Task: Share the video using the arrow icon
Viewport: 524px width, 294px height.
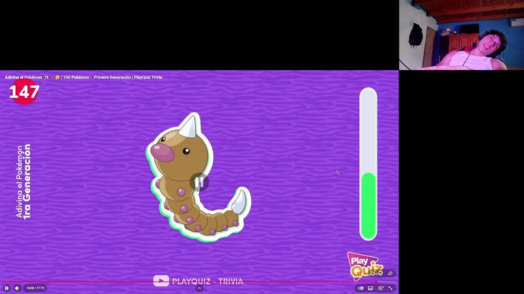Action: pyautogui.click(x=390, y=274)
